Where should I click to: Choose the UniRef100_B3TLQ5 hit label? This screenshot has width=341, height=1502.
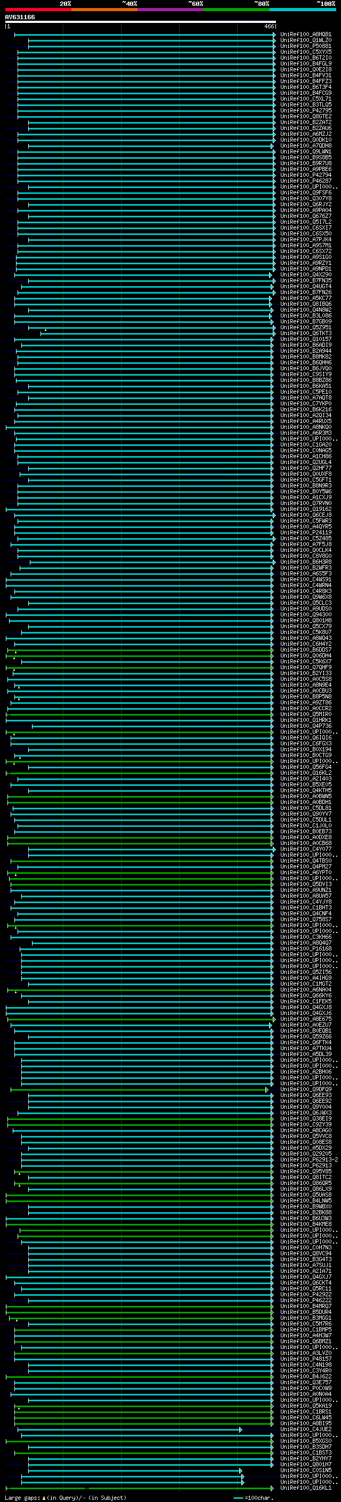tap(305, 104)
